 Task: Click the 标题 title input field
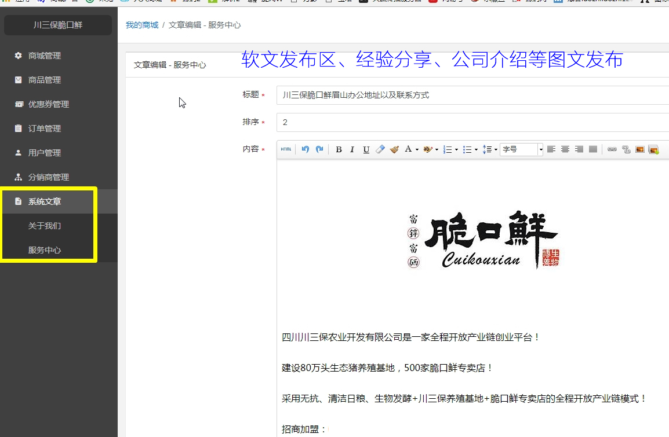point(472,95)
